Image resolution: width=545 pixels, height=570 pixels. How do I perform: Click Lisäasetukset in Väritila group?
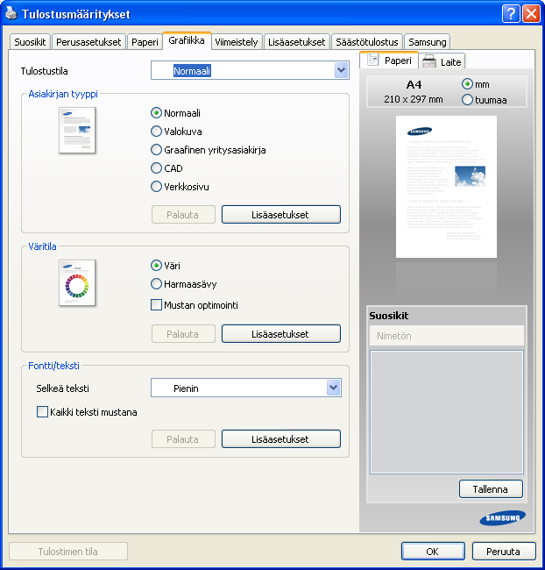(281, 334)
